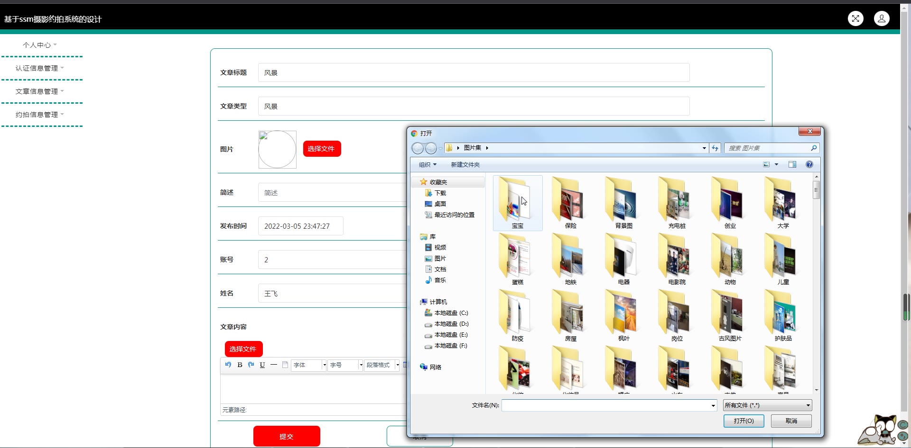The width and height of the screenshot is (911, 448).
Task: Select the 动物 folder thumbnail
Action: (x=730, y=261)
